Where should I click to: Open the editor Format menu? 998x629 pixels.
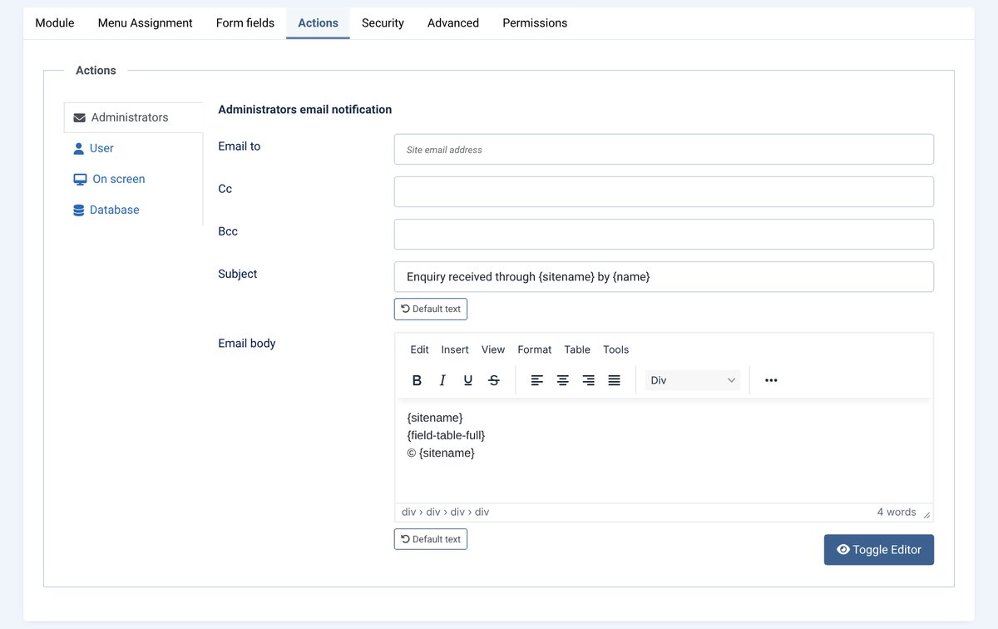click(535, 349)
